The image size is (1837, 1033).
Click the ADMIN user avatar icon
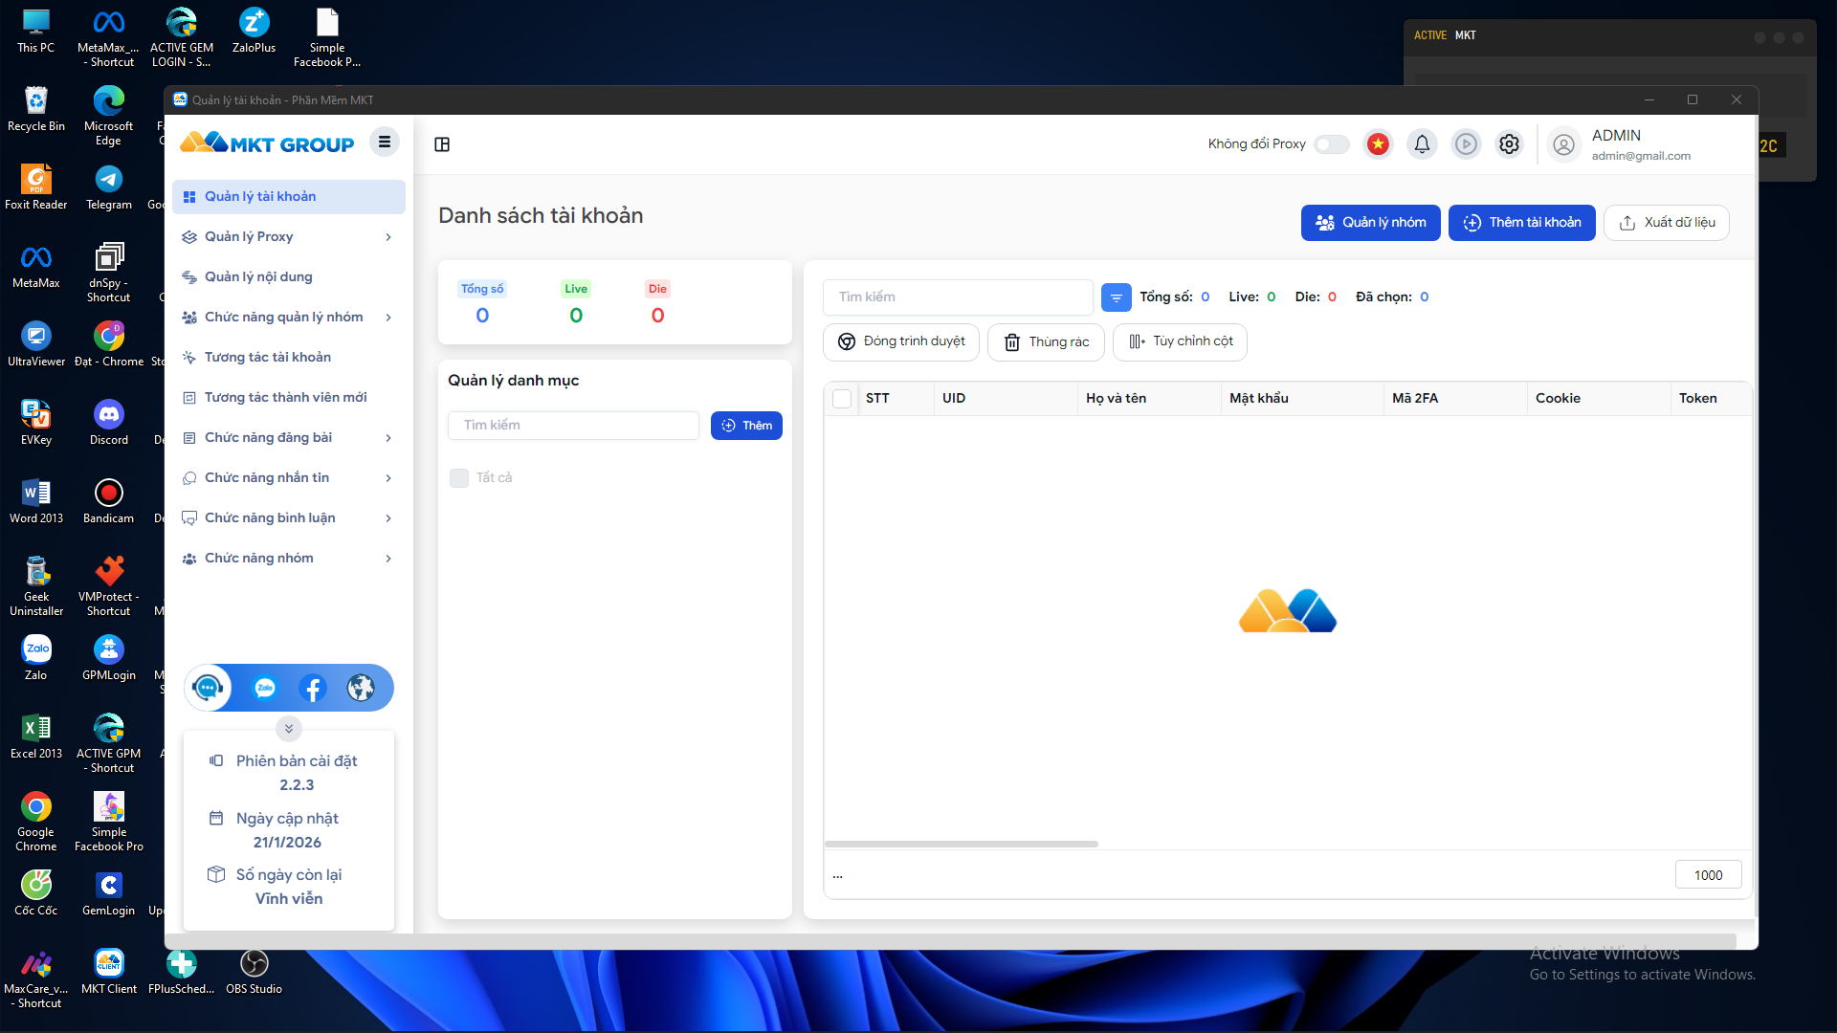tap(1563, 144)
